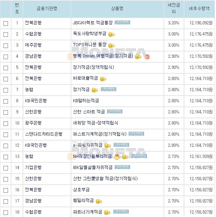Image resolution: width=216 pixels, height=217 pixels.
Task: Open the NH직장인월복리적금 product link
Action: click(93, 156)
